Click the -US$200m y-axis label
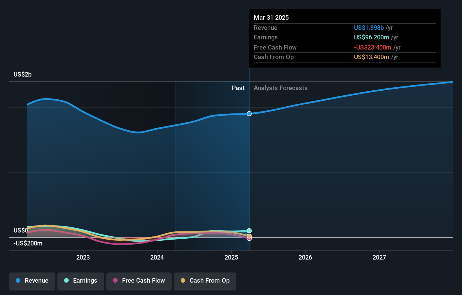This screenshot has height=295, width=462. click(28, 243)
